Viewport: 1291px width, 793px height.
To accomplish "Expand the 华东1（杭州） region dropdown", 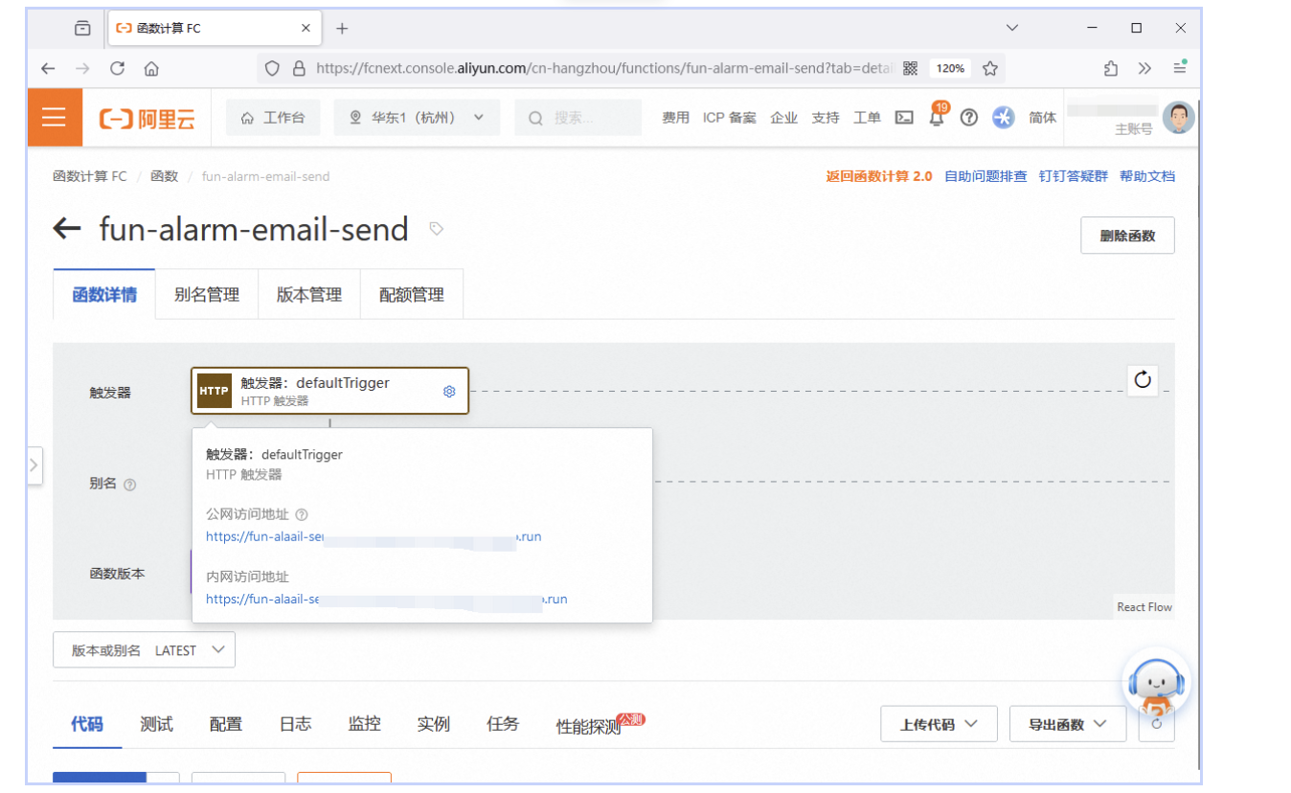I will 417,118.
